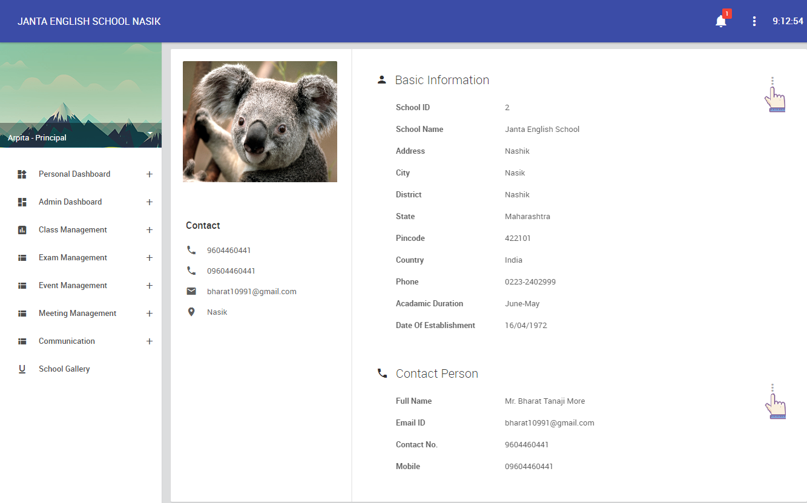Click State value Maharashtra
Viewport: 807px width, 503px height.
[x=527, y=216]
